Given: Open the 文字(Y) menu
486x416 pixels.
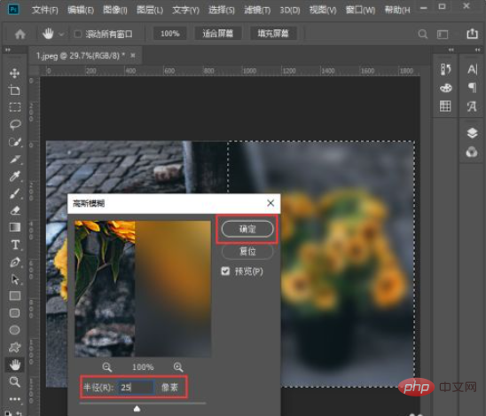Looking at the screenshot, I should click(x=185, y=11).
